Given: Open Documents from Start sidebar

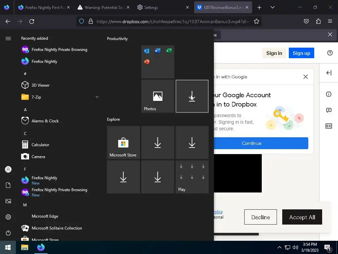Looking at the screenshot, I should tap(8, 185).
